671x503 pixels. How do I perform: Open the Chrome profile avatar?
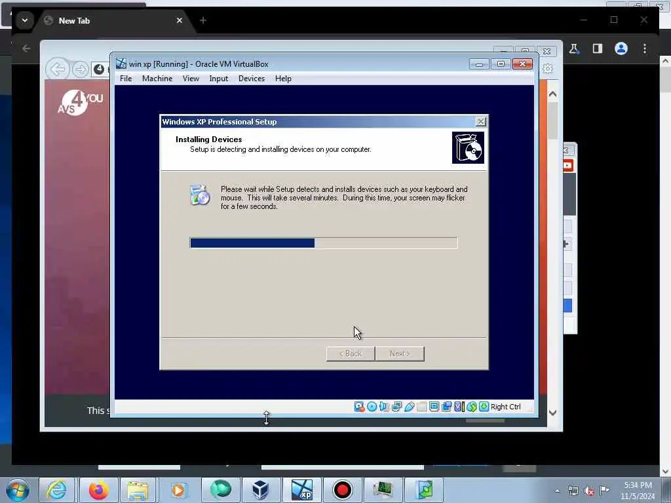(621, 48)
